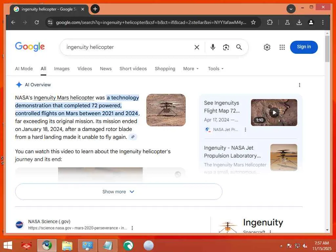Expand the More dropdown
This screenshot has width=336, height=252.
[191, 69]
